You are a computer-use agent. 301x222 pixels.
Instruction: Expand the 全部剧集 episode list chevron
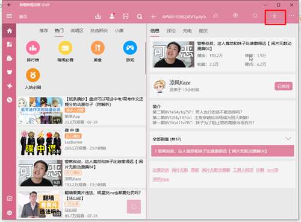click(x=288, y=138)
